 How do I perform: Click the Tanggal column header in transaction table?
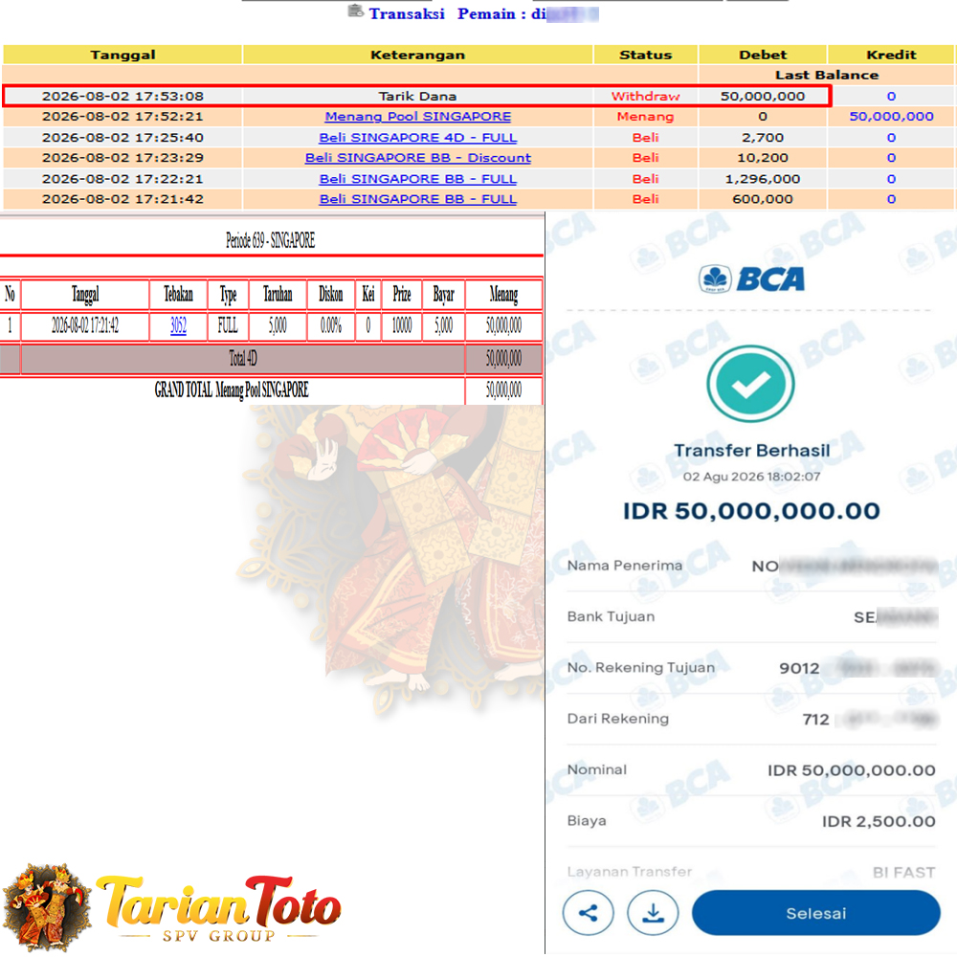(x=122, y=55)
